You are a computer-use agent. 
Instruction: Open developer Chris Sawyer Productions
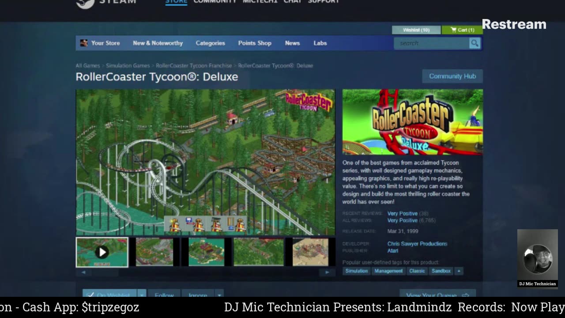coord(417,244)
